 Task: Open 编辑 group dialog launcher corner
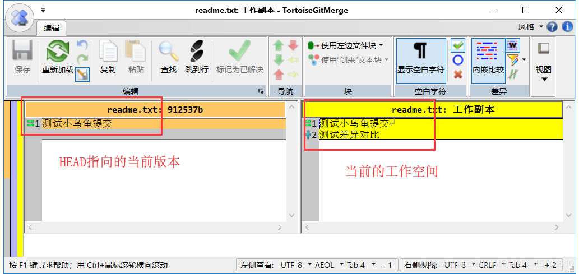coord(261,91)
